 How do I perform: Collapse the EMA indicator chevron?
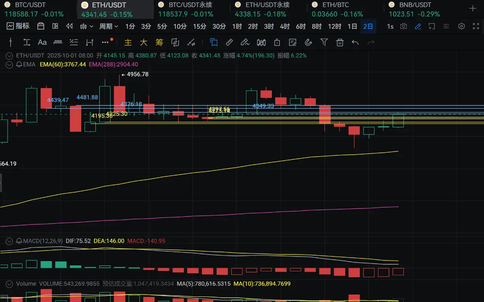tap(9, 64)
